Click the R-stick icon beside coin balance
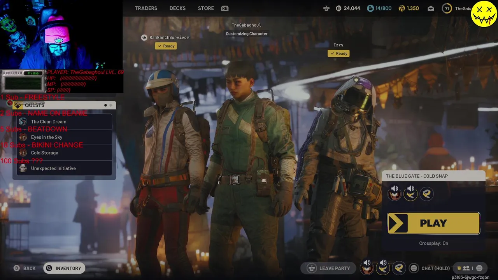This screenshot has height=280, width=498. point(326,8)
